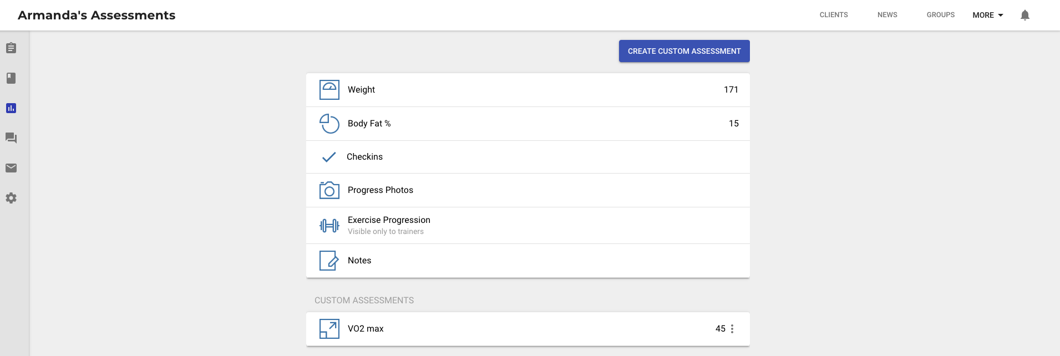Open the chat bubbles messages icon

tap(11, 138)
